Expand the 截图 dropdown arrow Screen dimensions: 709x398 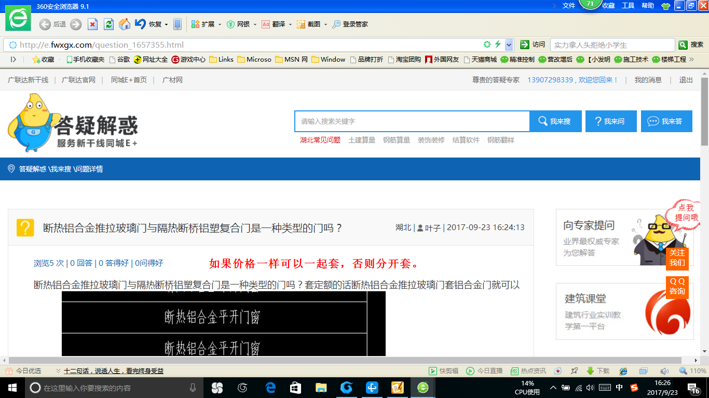[325, 24]
